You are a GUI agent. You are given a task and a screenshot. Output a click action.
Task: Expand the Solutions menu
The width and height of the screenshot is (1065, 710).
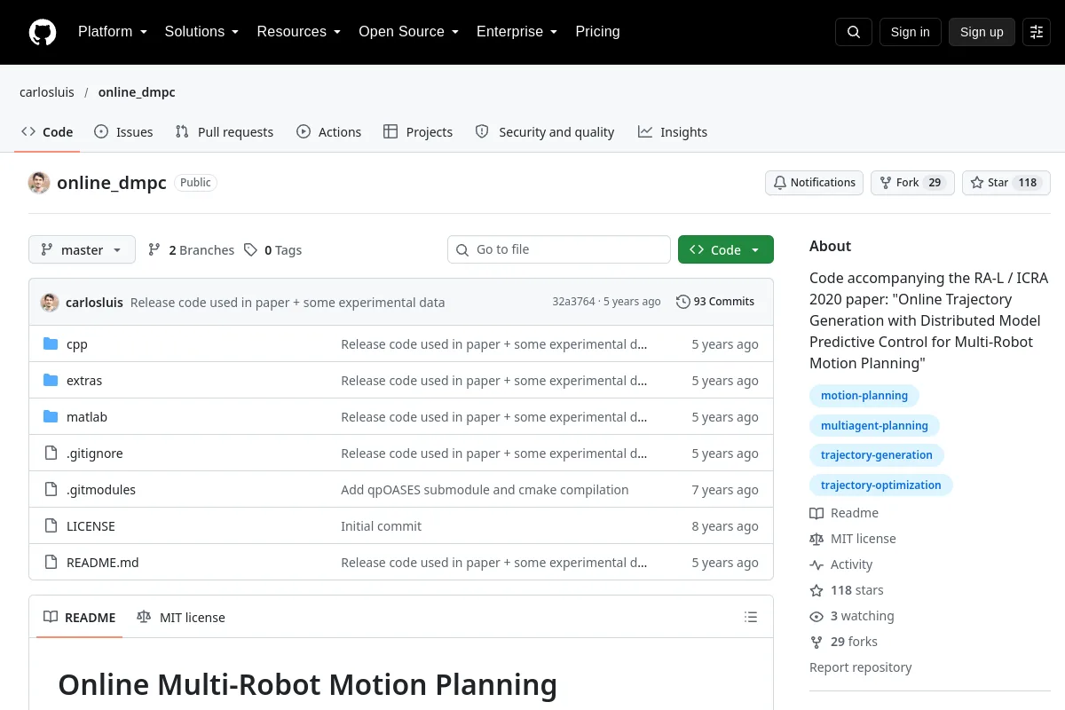pyautogui.click(x=201, y=32)
